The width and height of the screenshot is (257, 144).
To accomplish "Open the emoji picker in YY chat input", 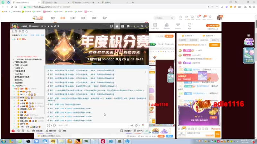I will [54, 125].
